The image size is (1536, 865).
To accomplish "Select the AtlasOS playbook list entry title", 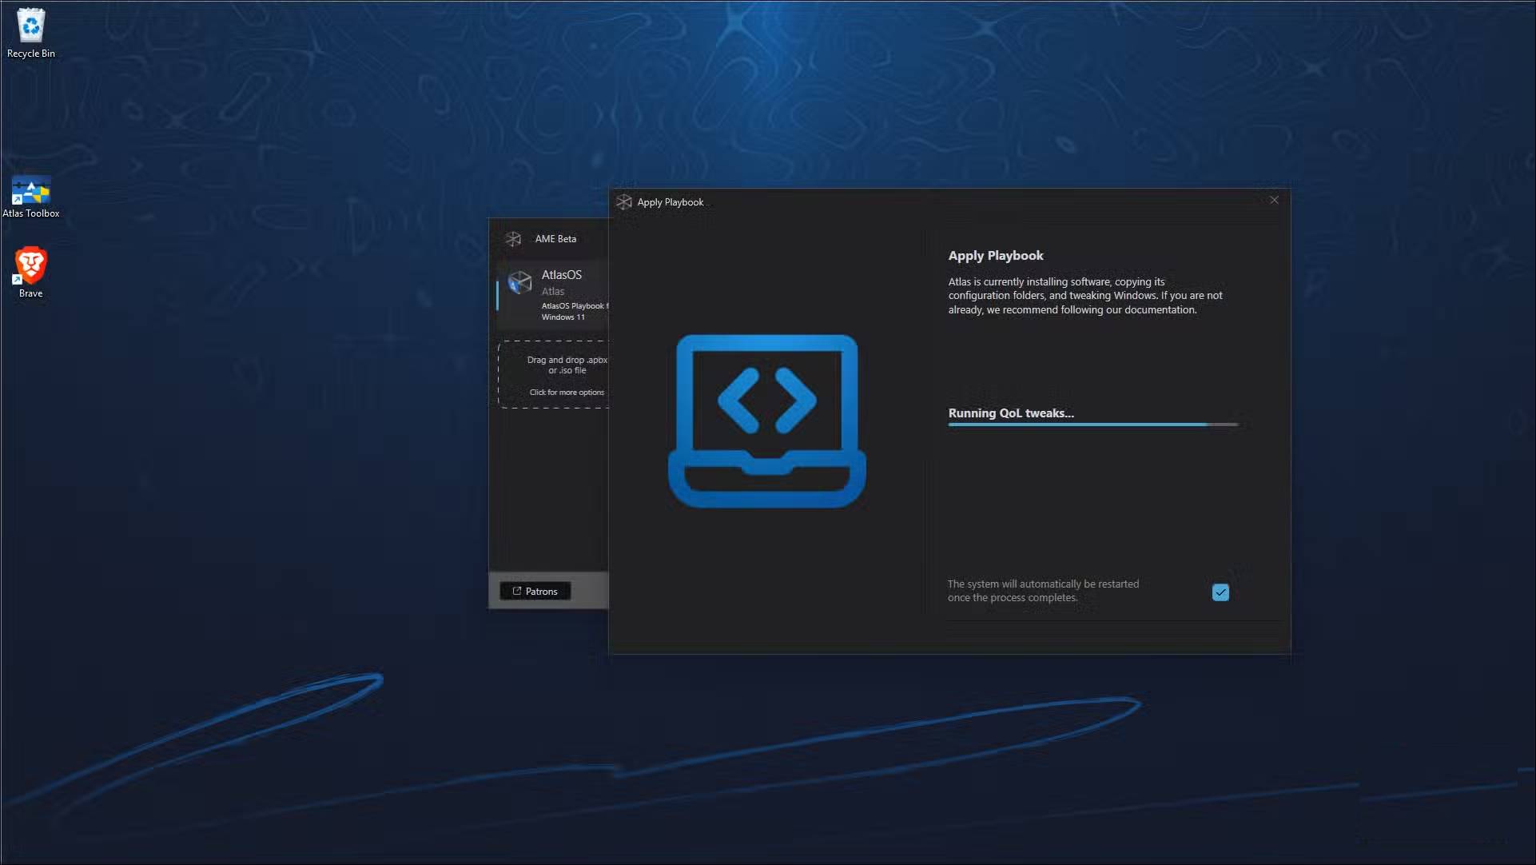I will 562,275.
